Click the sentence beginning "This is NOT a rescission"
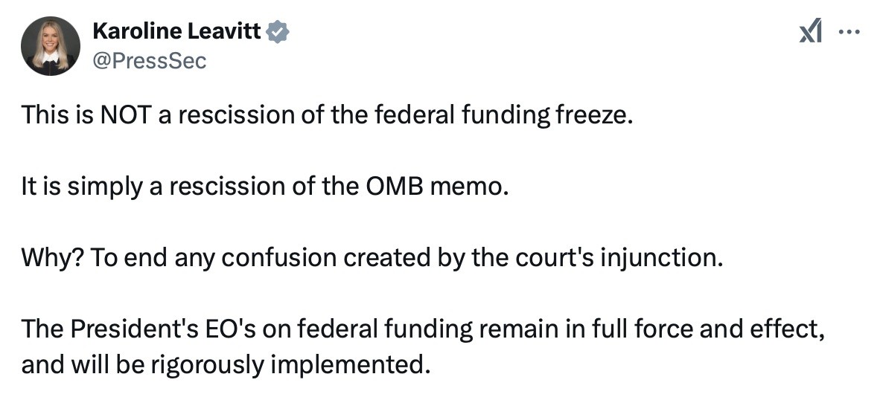This screenshot has width=883, height=400. (x=324, y=115)
